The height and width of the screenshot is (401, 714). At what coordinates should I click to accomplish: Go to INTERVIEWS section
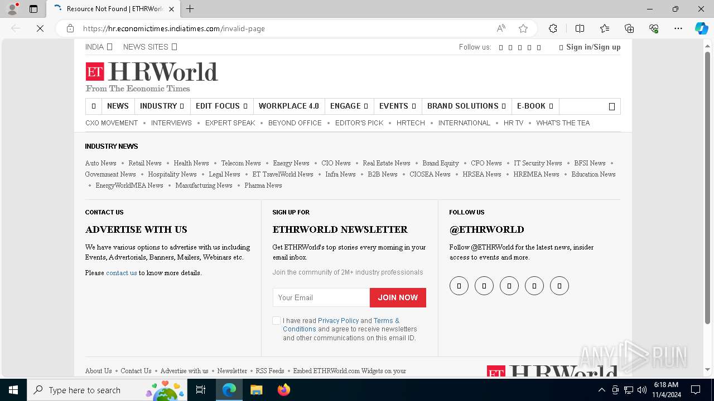[171, 123]
